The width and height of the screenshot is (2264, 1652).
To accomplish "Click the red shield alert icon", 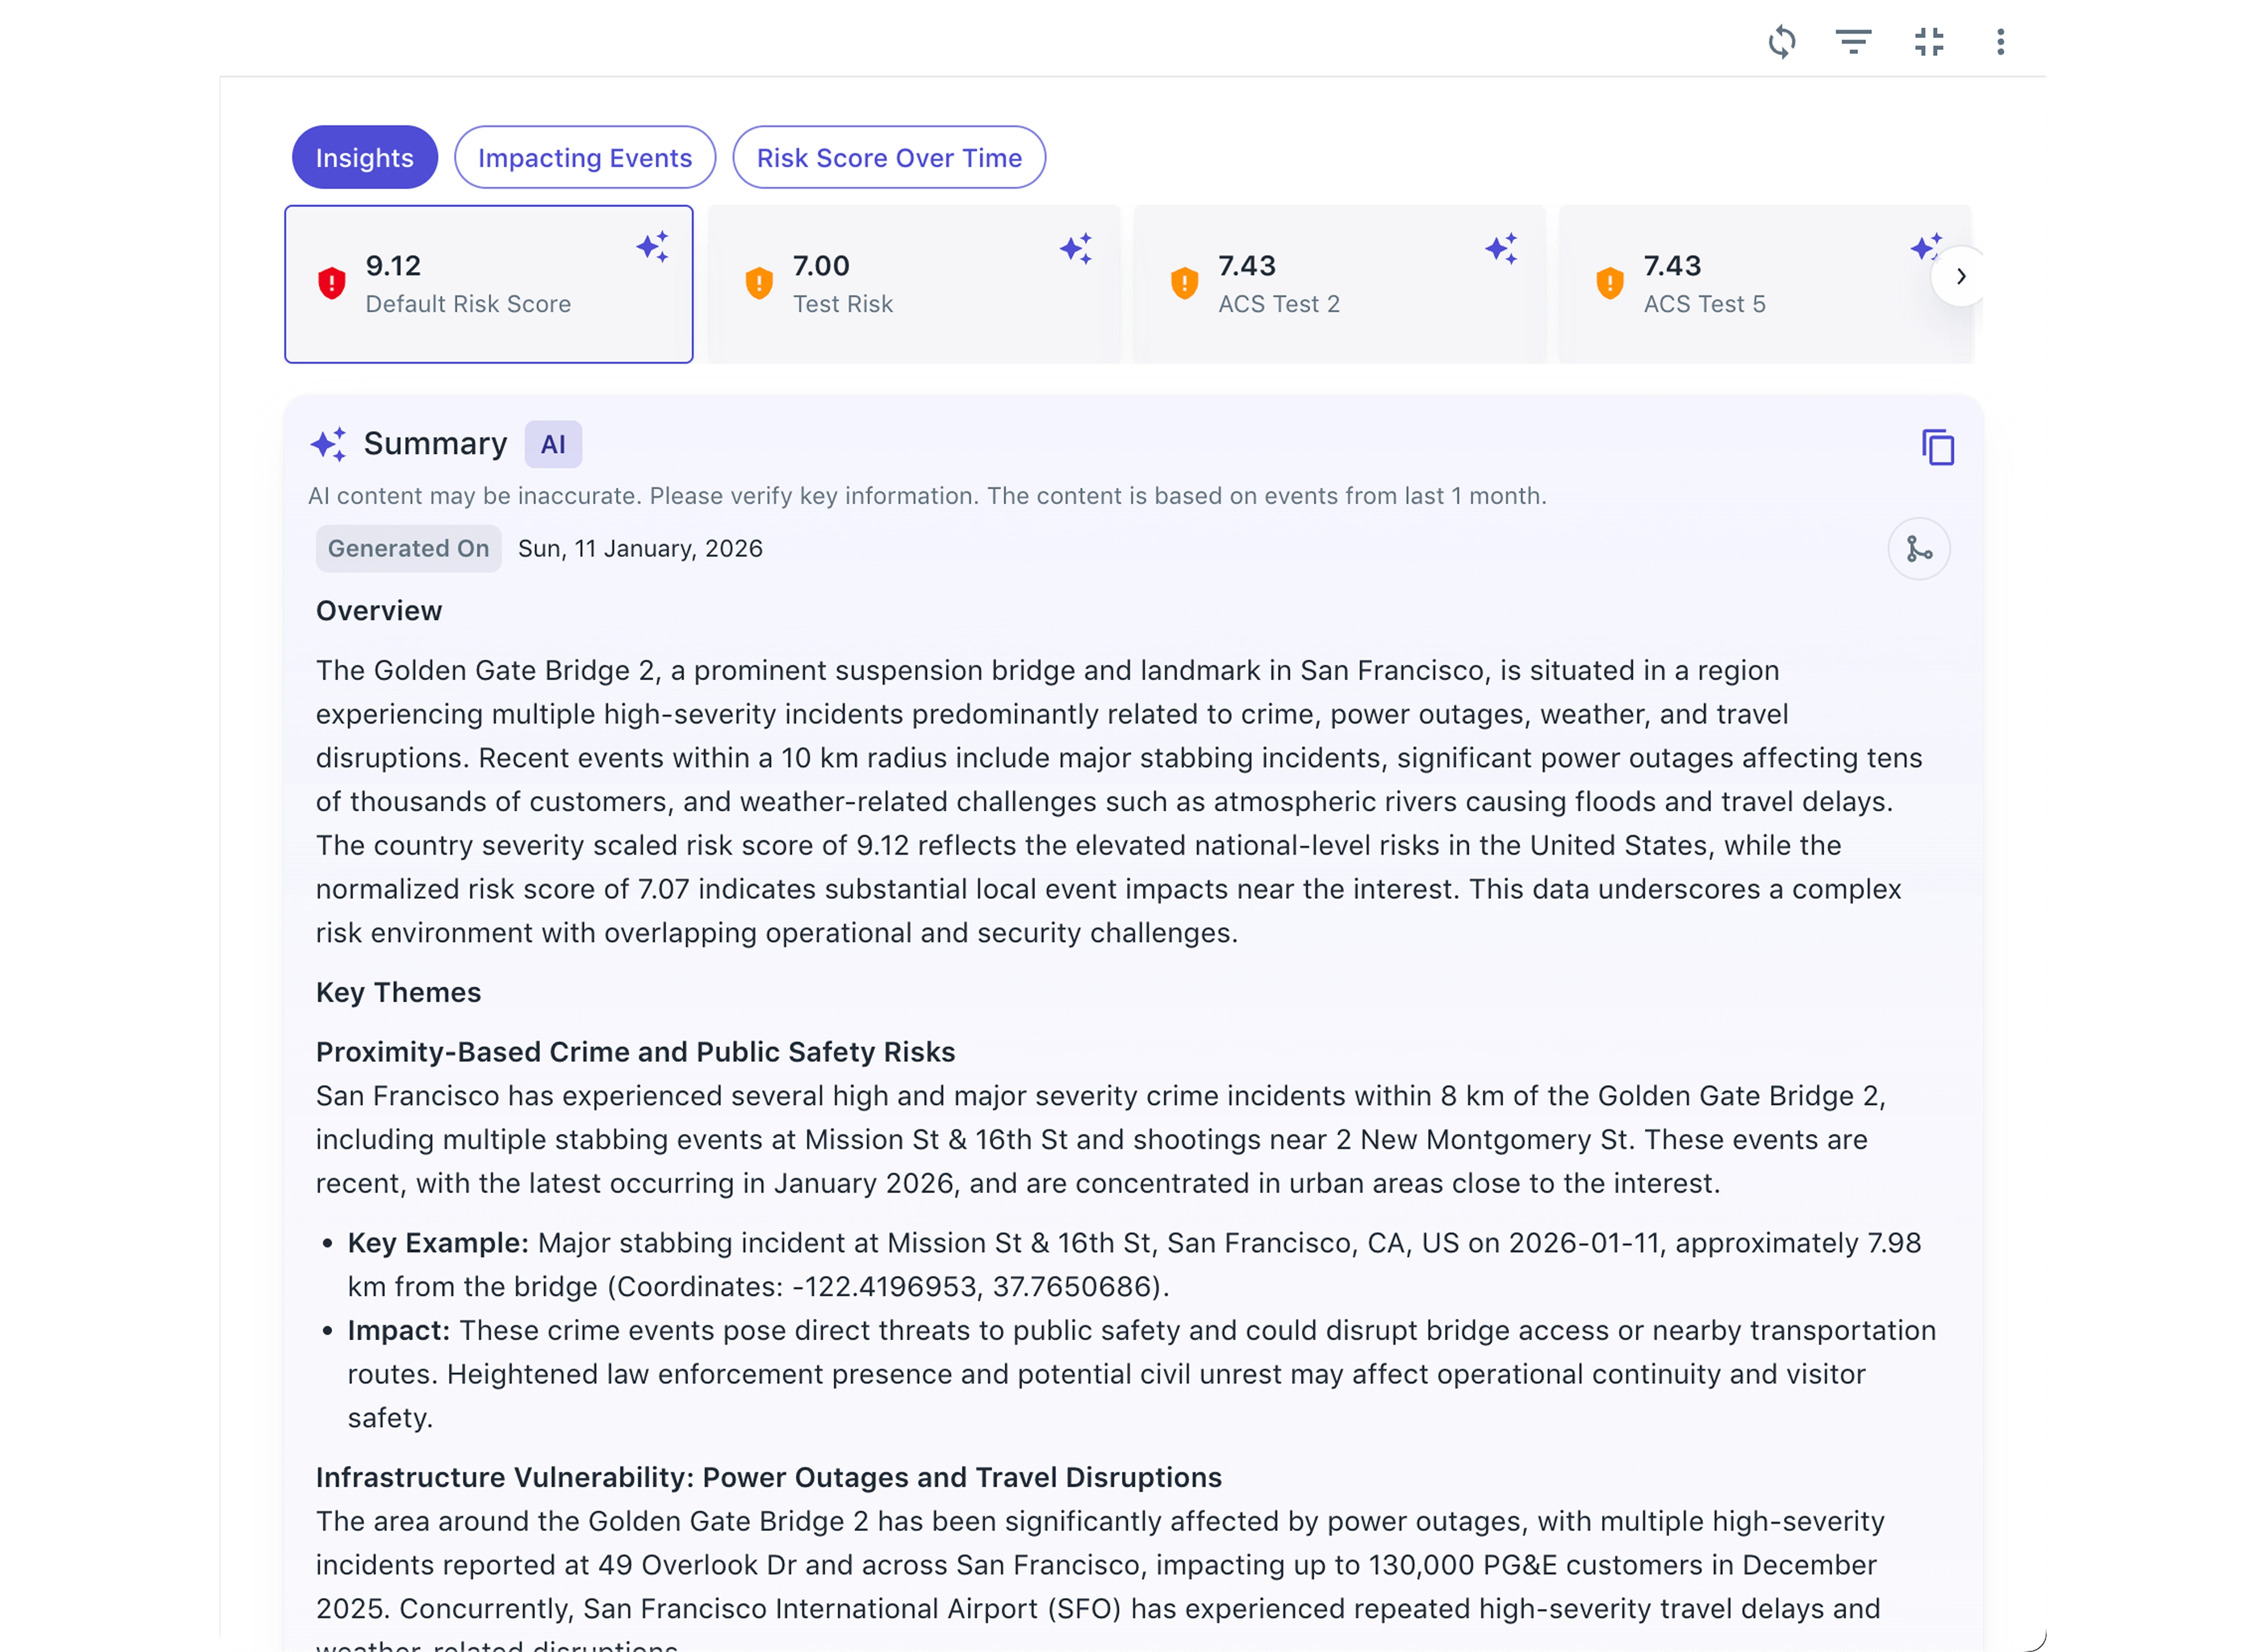I will [332, 284].
